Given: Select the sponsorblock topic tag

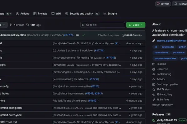Looking at the screenshot, I should pos(161,53).
